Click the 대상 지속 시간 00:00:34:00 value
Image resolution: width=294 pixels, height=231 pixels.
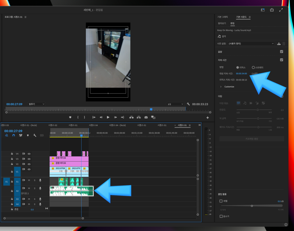(241, 73)
